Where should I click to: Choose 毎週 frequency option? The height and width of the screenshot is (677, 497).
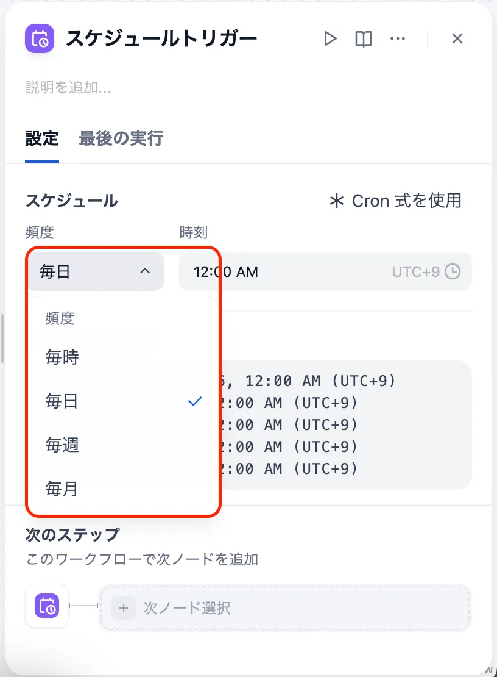[x=62, y=445]
